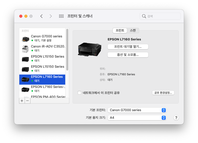This screenshot has height=143, width=198.
Task: Open the 기본 프린터 dropdown
Action: 137,110
